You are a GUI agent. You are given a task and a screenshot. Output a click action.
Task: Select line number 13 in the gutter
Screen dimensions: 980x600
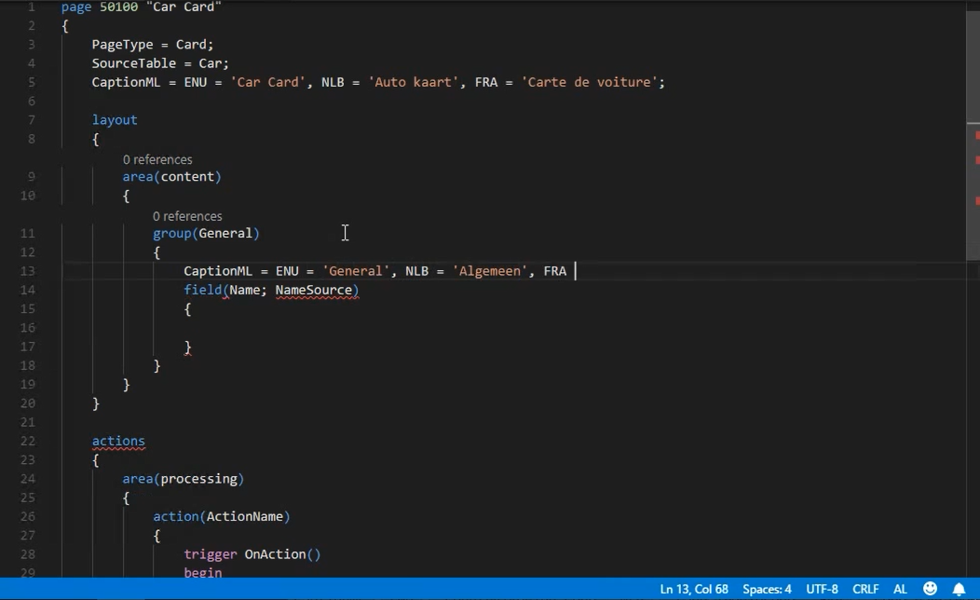point(27,271)
